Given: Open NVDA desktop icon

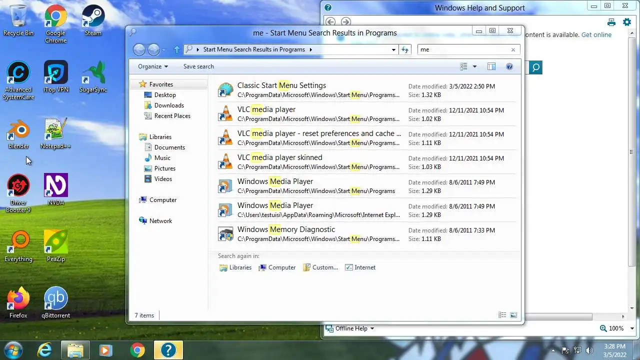Looking at the screenshot, I should (55, 190).
